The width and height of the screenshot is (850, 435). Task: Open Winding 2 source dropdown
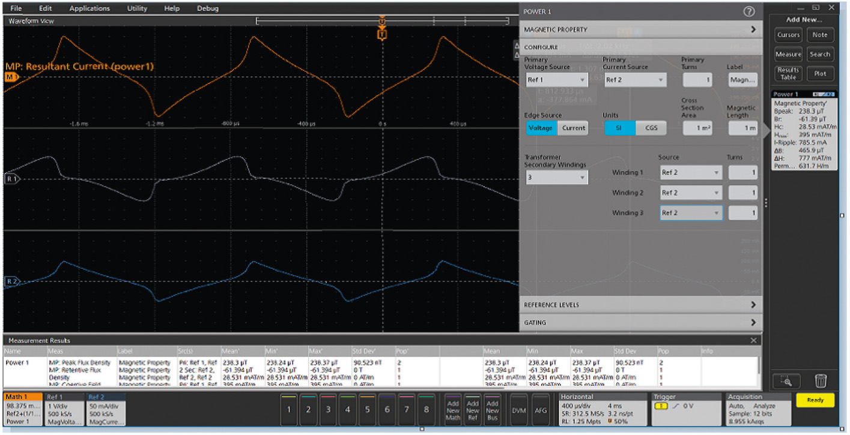(690, 193)
